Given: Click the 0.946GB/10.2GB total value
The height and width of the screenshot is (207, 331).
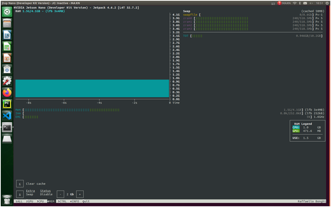Looking at the screenshot, I should tap(309, 36).
